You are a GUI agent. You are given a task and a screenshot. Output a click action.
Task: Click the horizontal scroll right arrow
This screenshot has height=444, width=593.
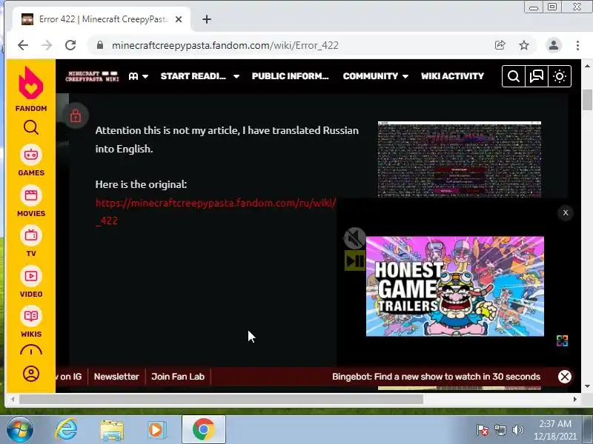(x=575, y=399)
